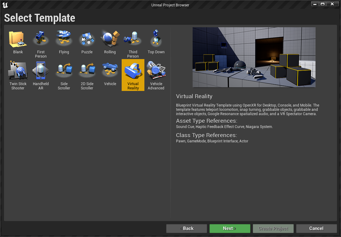
Task: Choose the Rolling template icon
Action: tap(110, 39)
